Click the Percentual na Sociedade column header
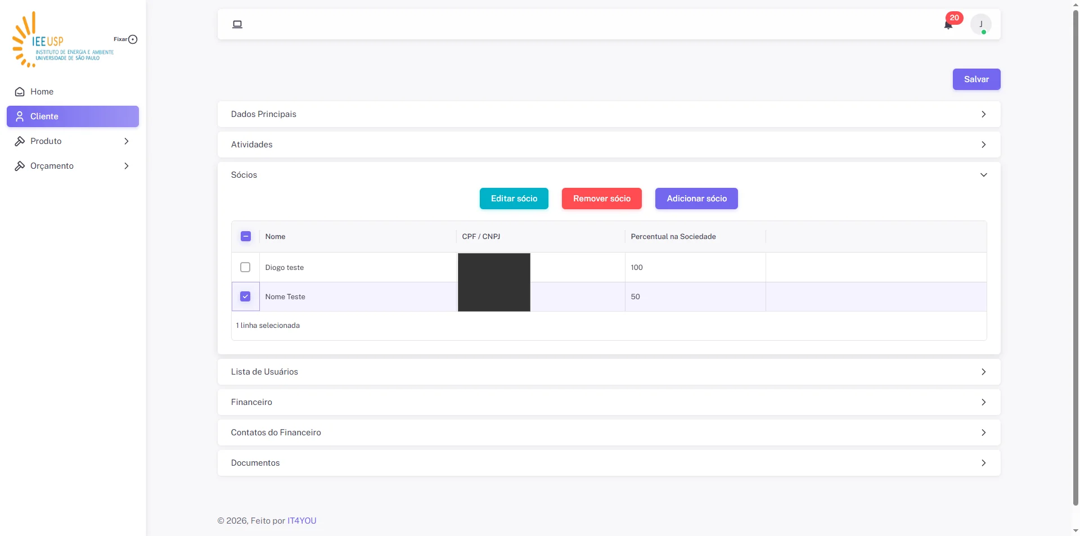 [695, 236]
